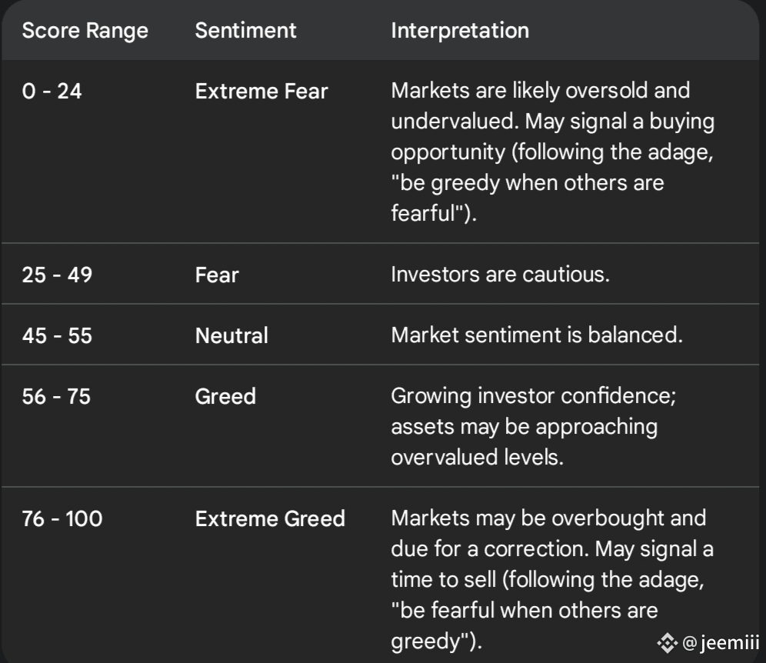
Task: Select the Fear sentiment label
Action: (217, 275)
